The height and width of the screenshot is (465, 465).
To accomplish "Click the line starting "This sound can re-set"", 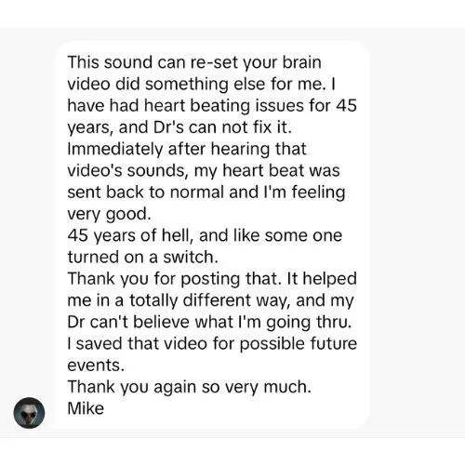I will tap(194, 62).
